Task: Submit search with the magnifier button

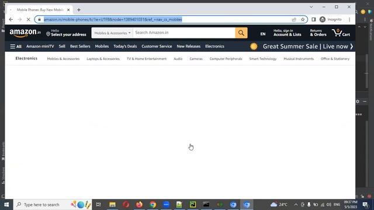Action: tap(241, 33)
